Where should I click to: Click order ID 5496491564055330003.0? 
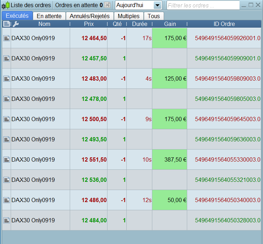(x=228, y=160)
